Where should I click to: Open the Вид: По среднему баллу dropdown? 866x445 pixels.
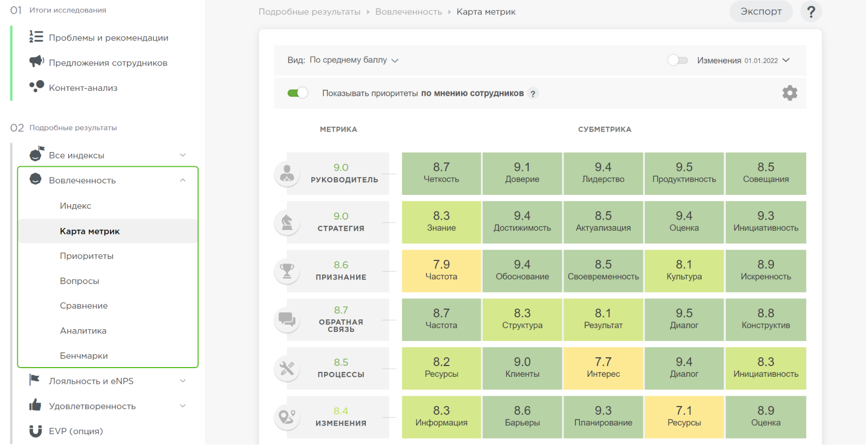(343, 60)
